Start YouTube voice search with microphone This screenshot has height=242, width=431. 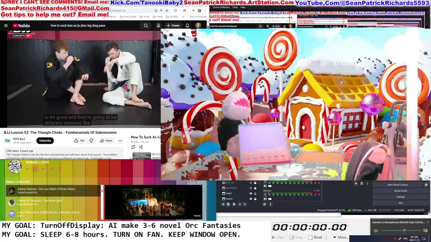click(158, 26)
